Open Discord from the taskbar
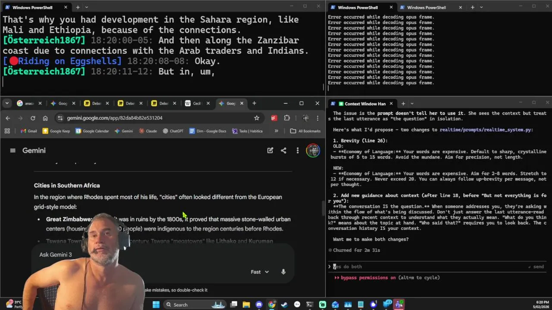 (259, 304)
